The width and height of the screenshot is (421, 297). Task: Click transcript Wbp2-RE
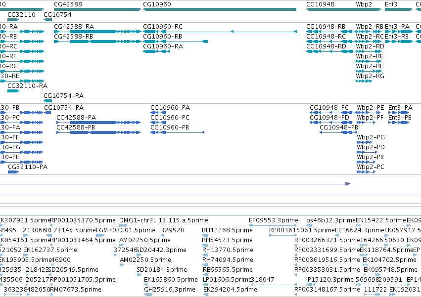click(370, 56)
